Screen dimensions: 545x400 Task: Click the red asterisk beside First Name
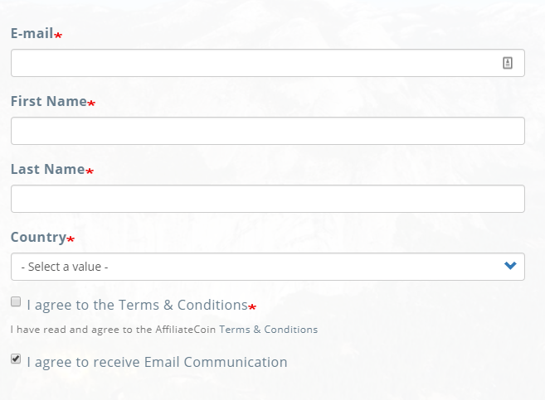point(91,104)
